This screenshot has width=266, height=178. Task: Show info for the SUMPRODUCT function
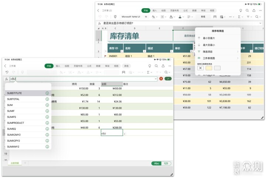(x=47, y=123)
